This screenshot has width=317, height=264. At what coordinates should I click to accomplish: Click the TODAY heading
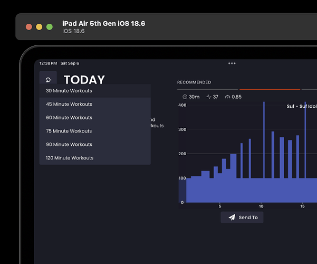(x=84, y=80)
